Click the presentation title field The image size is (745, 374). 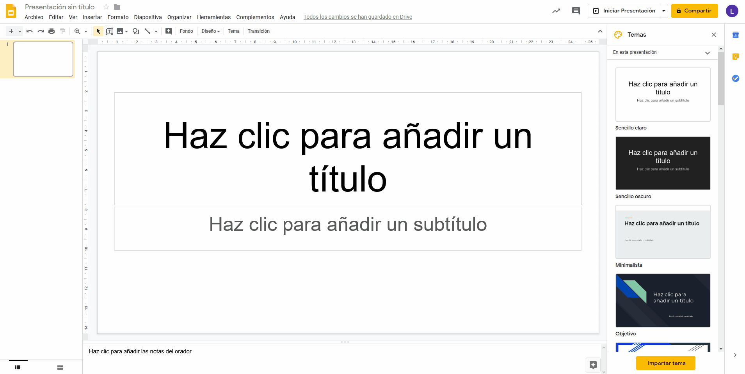pyautogui.click(x=60, y=7)
